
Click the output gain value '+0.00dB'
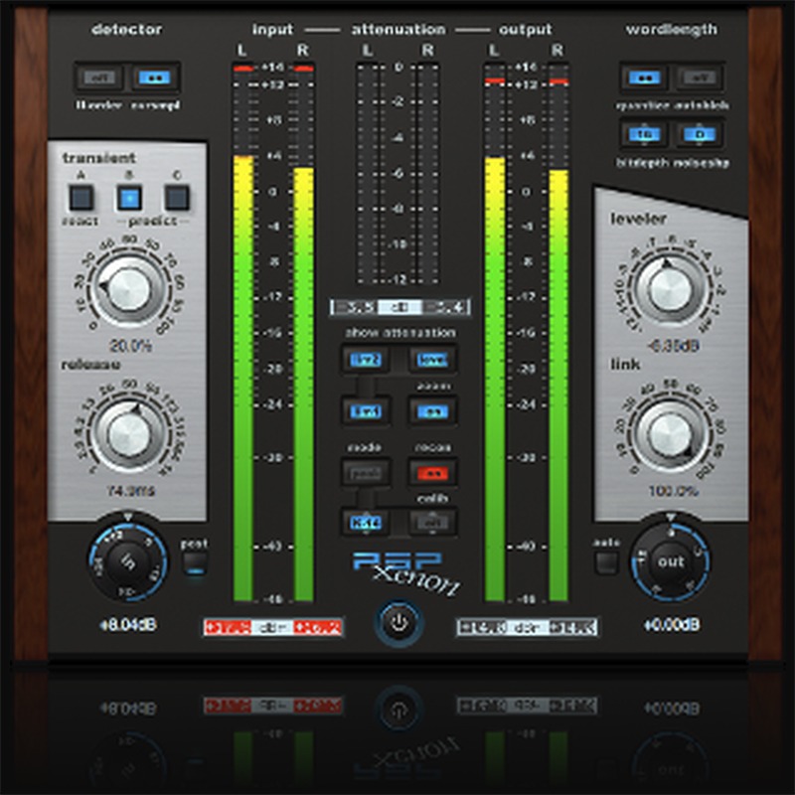(x=672, y=625)
